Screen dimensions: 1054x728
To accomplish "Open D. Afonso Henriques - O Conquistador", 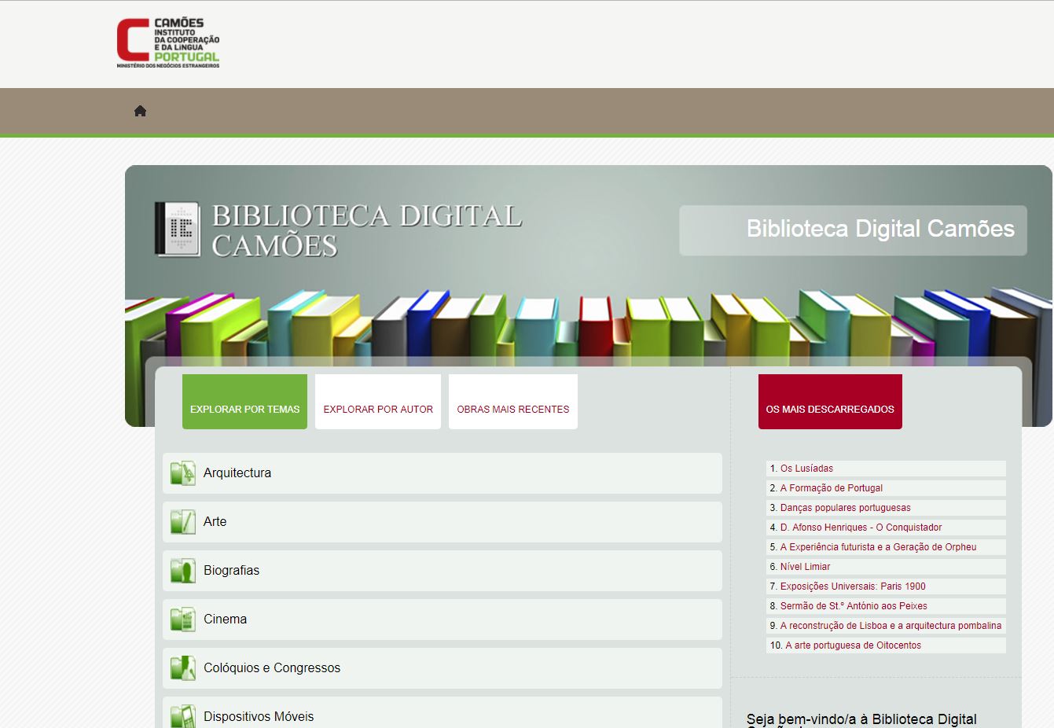I will (861, 528).
